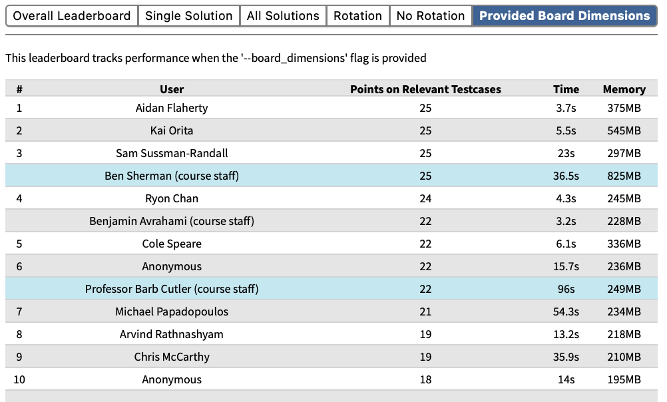Click Kai Orita's leaderboard entry

[172, 130]
